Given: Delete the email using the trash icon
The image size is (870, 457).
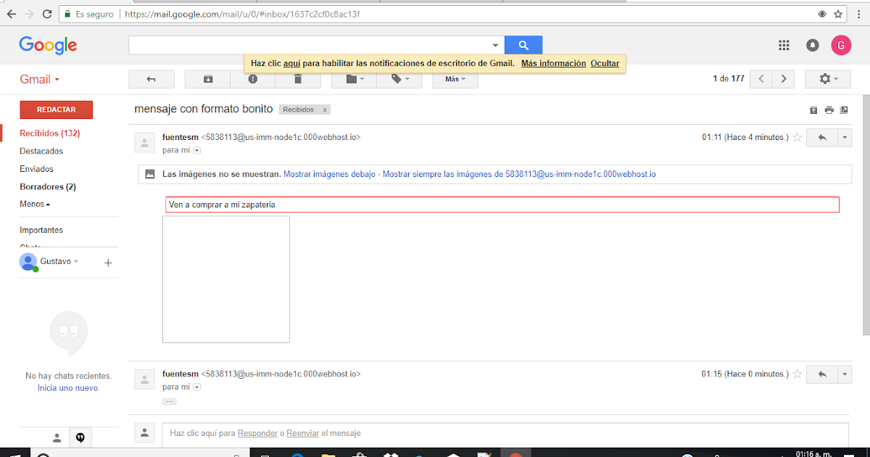Looking at the screenshot, I should coord(297,79).
